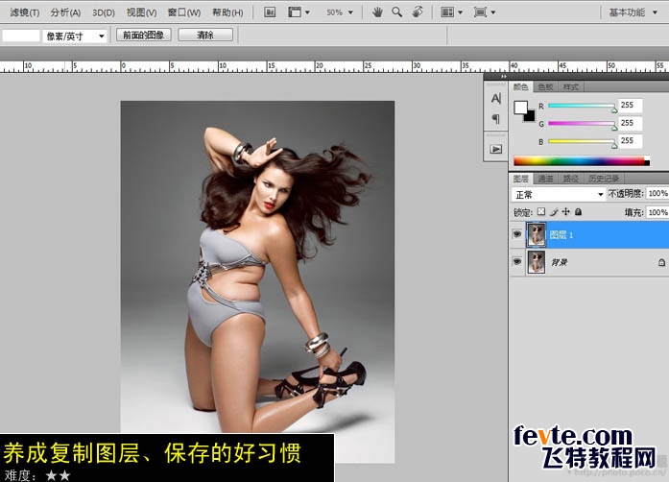The width and height of the screenshot is (669, 482).
Task: Click the 前面的图像 button
Action: [143, 35]
